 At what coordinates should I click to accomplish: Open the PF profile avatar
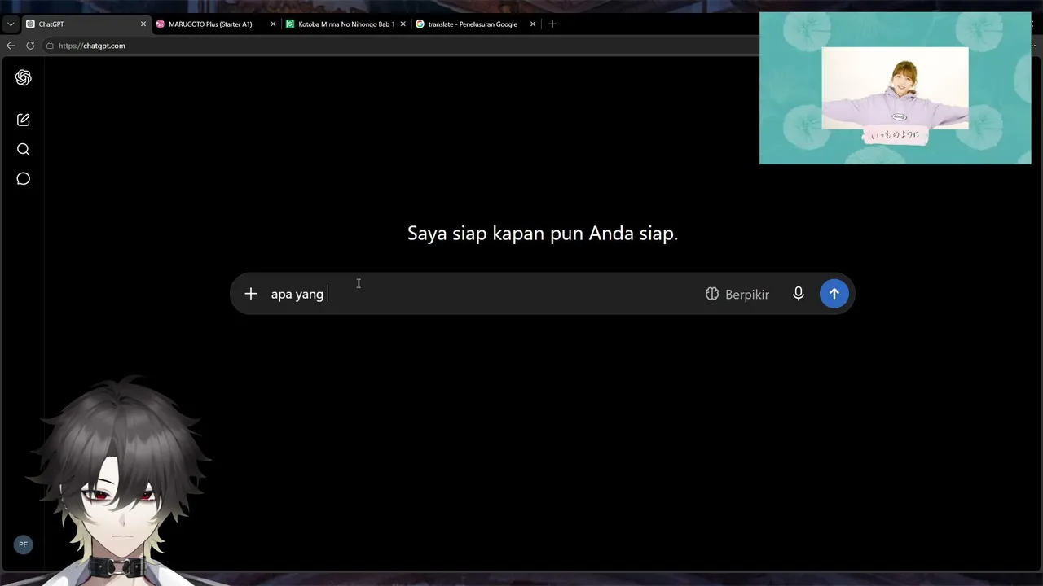point(23,544)
